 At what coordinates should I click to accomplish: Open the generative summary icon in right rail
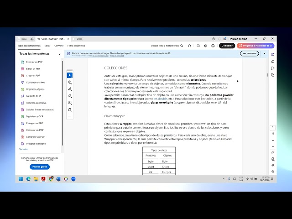pyautogui.click(x=273, y=62)
